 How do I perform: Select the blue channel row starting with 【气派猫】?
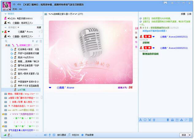21,130
